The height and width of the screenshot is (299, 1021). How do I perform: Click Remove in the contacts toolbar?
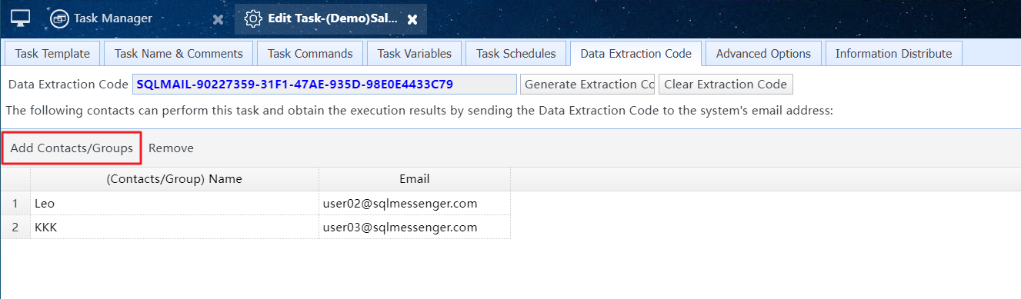(x=171, y=148)
